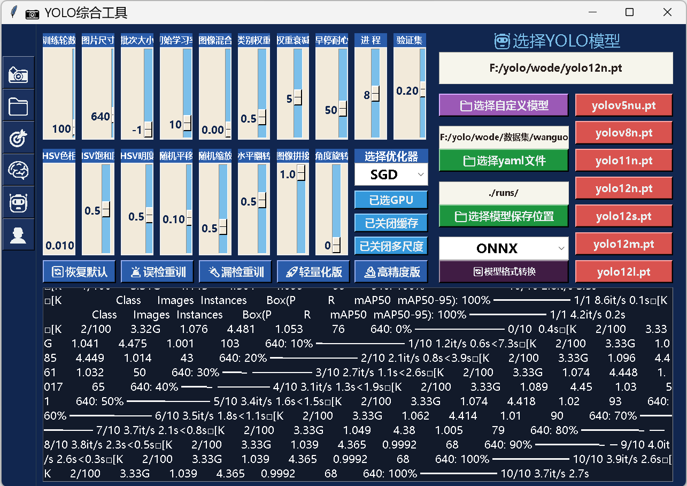Open the camera capture sidebar icon
Viewport: 687px width, 486px height.
tap(18, 74)
